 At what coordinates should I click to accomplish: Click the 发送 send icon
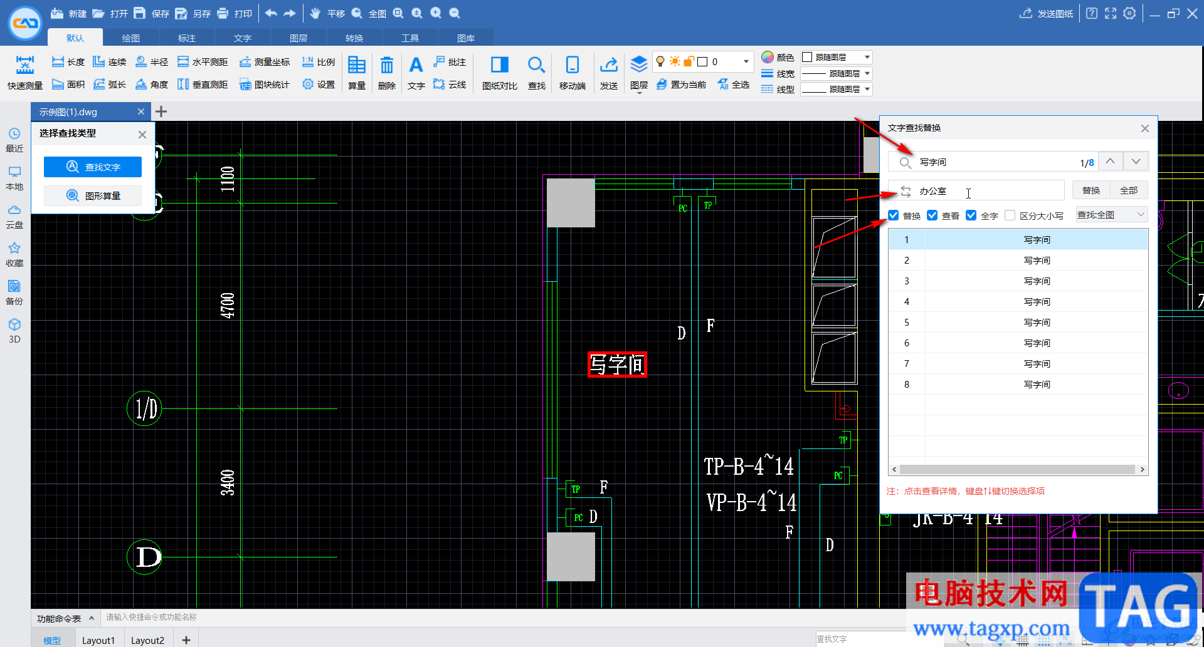point(609,73)
